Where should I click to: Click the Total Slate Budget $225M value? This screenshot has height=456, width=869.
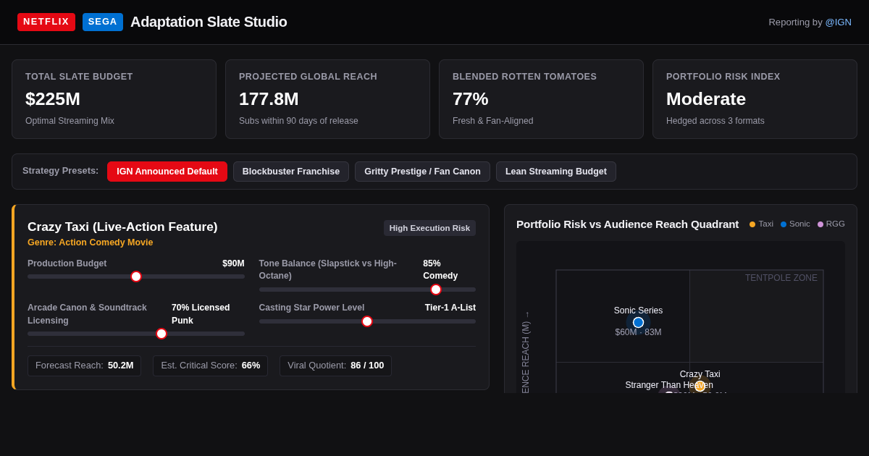coord(53,99)
